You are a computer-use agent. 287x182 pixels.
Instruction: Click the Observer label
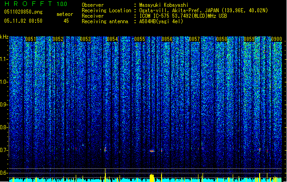pyautogui.click(x=93, y=5)
